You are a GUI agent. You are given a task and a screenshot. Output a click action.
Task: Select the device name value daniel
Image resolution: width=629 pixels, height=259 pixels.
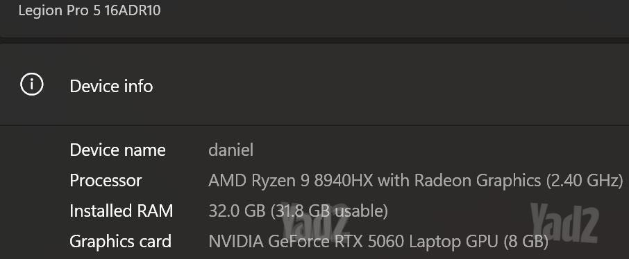point(231,150)
